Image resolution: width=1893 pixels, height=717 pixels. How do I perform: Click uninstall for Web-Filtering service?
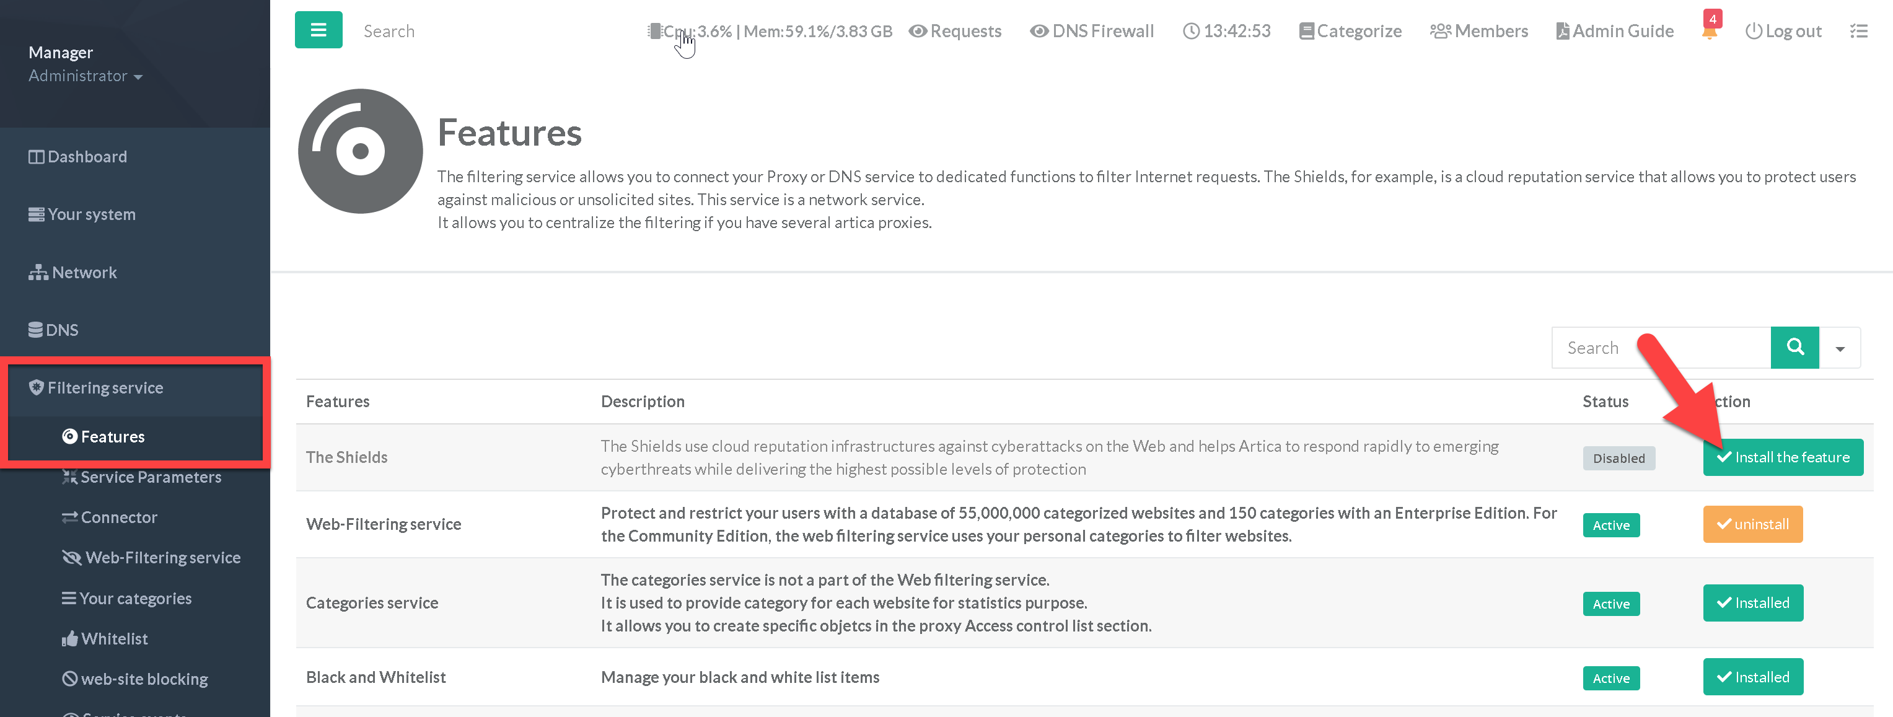[1752, 524]
